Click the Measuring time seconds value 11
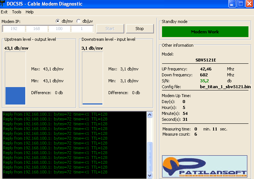Viewport: 254px width, 179px height. click(x=215, y=129)
